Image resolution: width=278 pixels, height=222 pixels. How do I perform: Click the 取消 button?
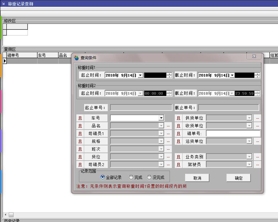197,178
